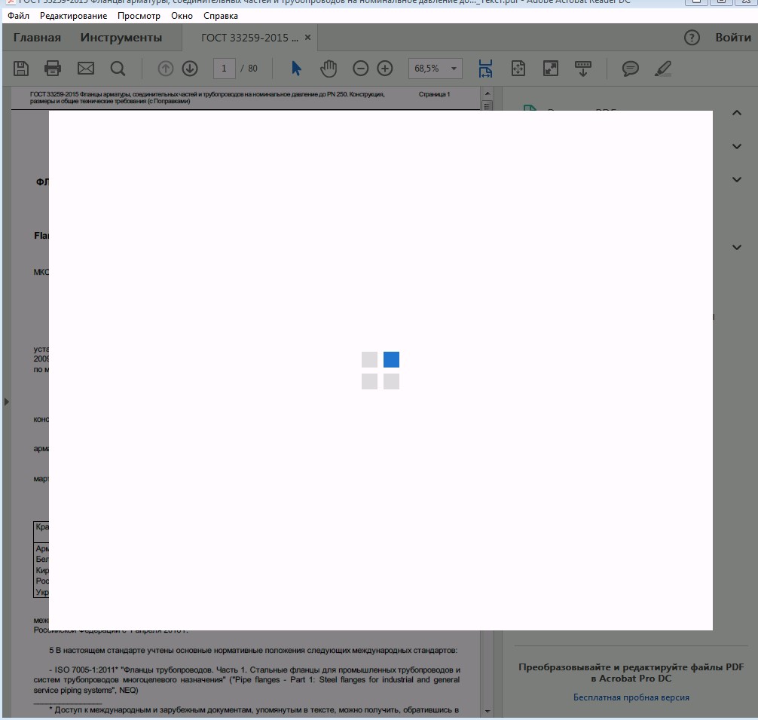This screenshot has width=758, height=720.
Task: Send file by email envelope icon
Action: coord(86,69)
